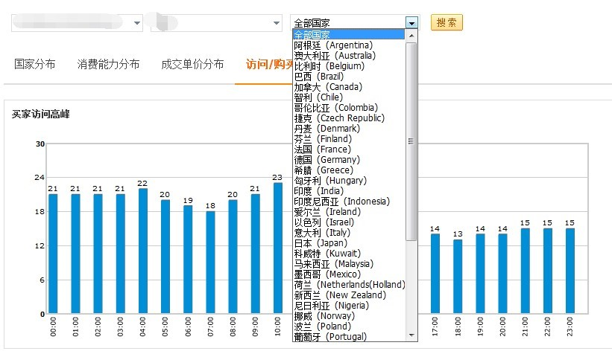The height and width of the screenshot is (354, 612).
Task: Select 科威特 (Kuwait) option
Action: (x=349, y=254)
